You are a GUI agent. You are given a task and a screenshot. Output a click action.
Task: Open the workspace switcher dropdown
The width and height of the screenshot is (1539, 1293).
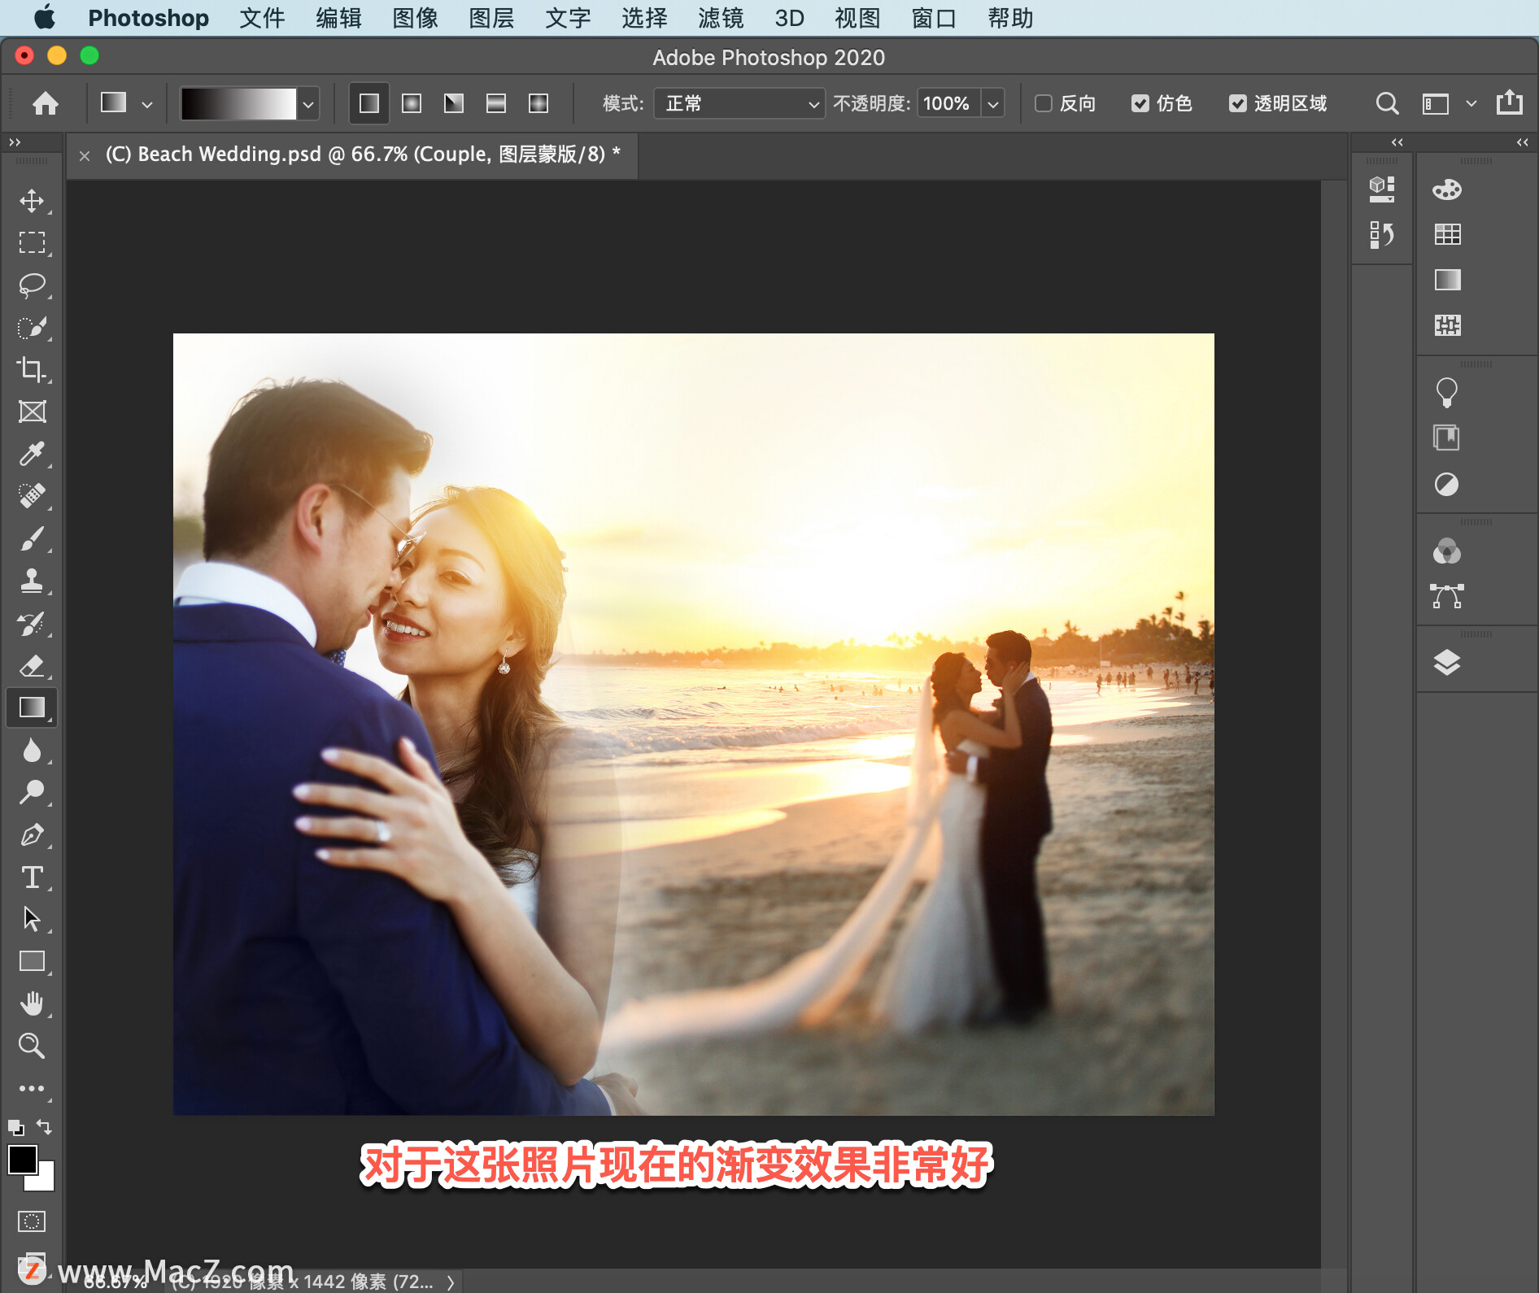coord(1470,103)
